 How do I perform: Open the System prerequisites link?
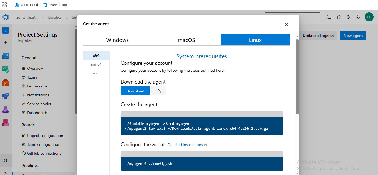point(201,56)
